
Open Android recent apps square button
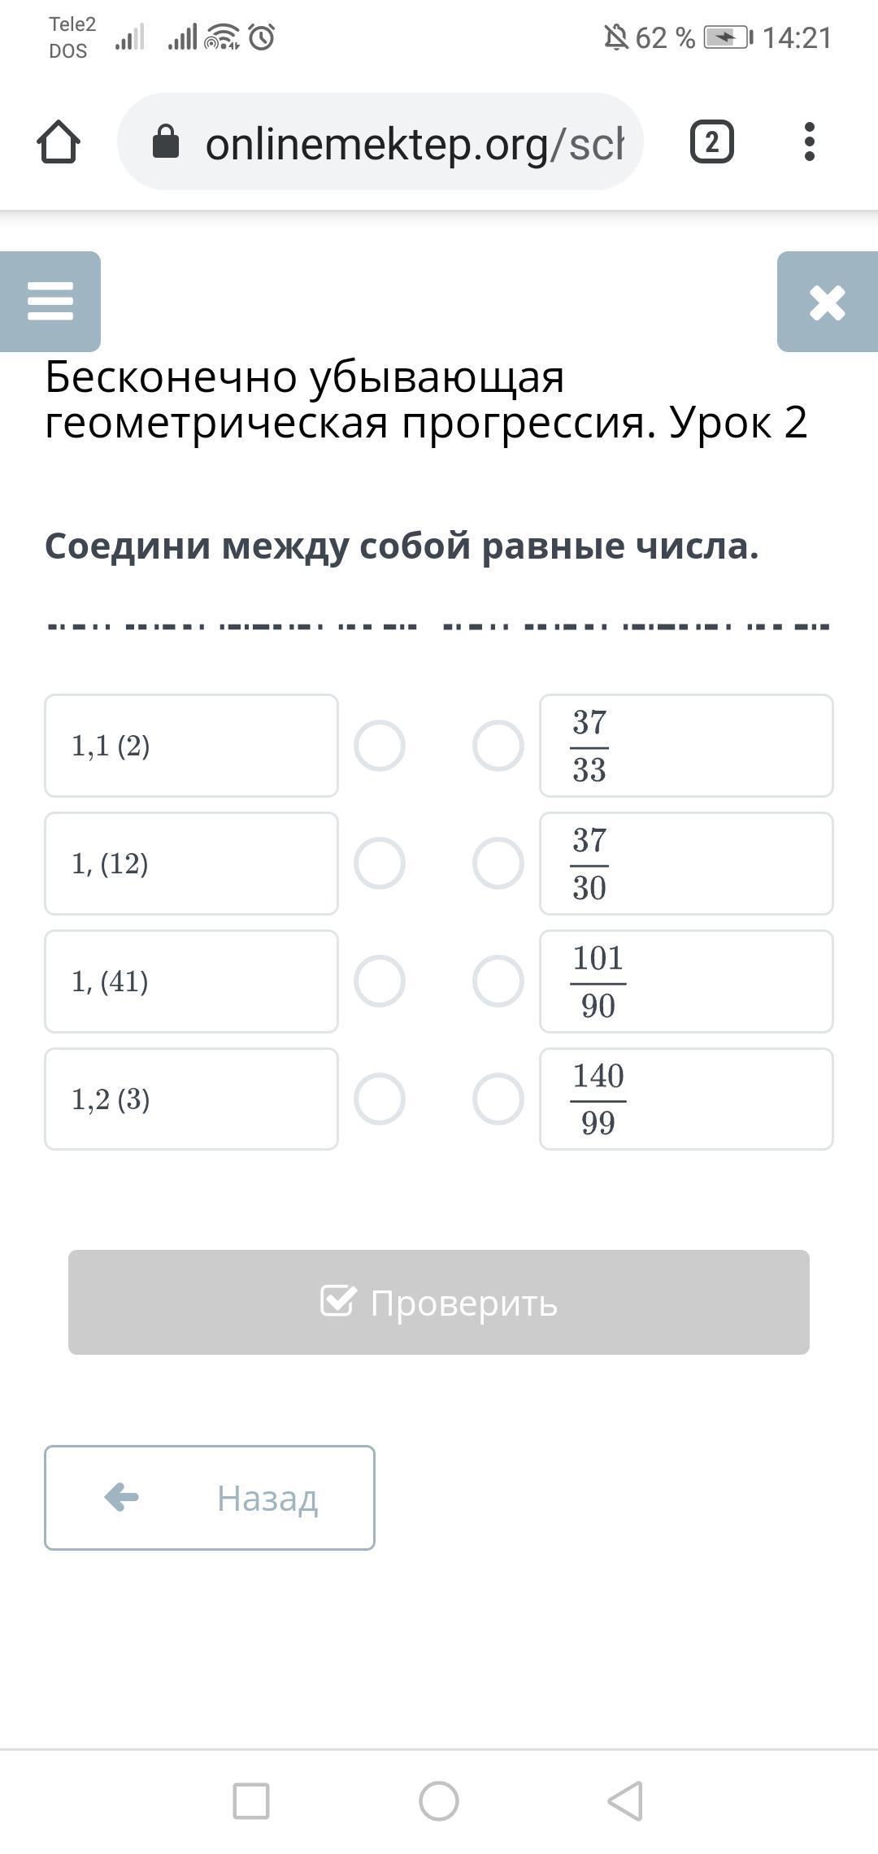tap(251, 1801)
